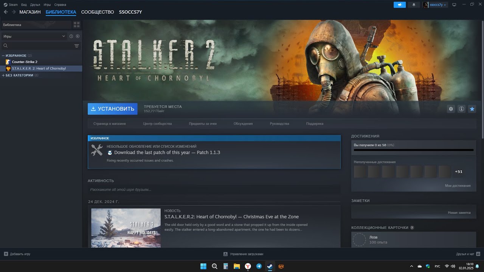The height and width of the screenshot is (272, 484).
Task: Open Друзья и чат
Action: (468, 254)
